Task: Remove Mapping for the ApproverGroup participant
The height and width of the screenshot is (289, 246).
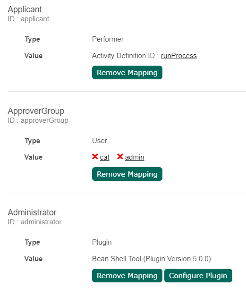Action: pos(127,174)
